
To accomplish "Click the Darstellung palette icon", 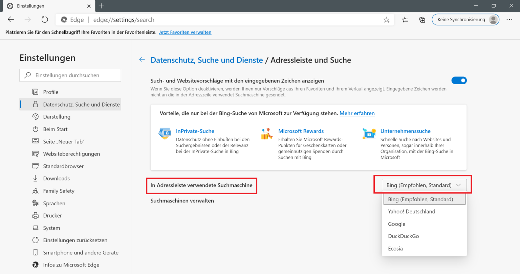I will (35, 117).
